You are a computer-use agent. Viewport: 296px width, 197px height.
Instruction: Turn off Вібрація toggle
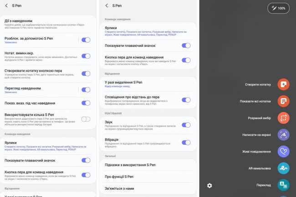tap(186, 142)
